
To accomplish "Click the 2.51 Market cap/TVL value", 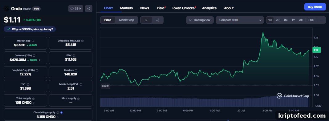I will click(71, 88).
